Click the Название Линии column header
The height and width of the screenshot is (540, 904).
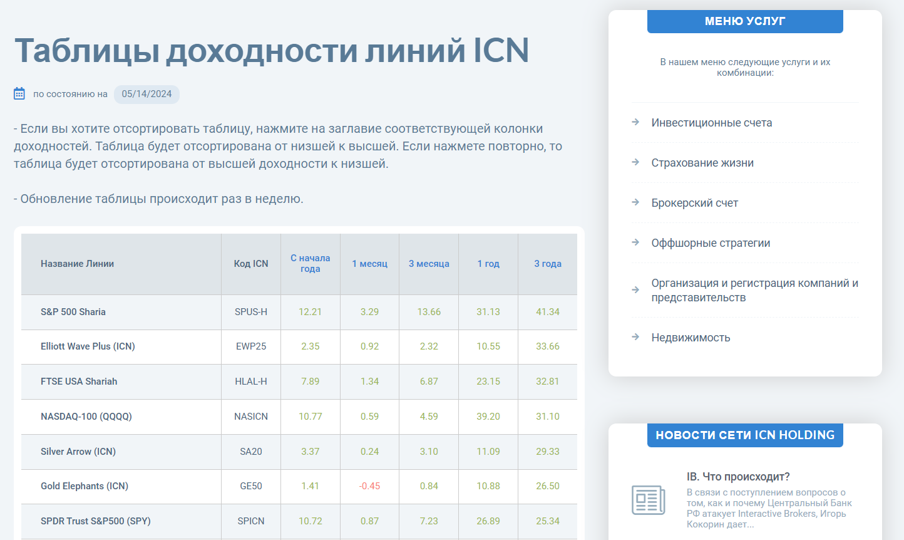tap(77, 264)
